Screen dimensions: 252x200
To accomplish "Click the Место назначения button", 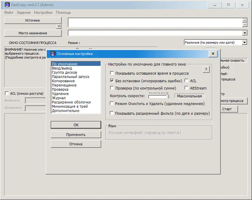I will coord(33,33).
